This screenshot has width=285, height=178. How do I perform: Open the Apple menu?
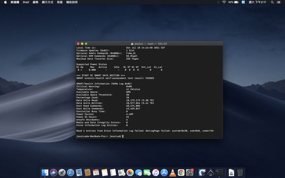[x=5, y=2]
